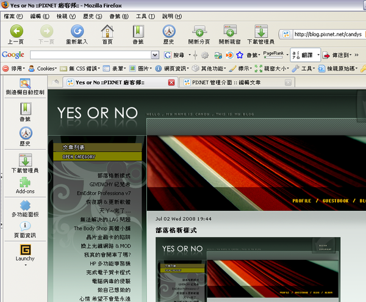Click the URL address bar
The height and width of the screenshot is (302, 366).
click(329, 34)
